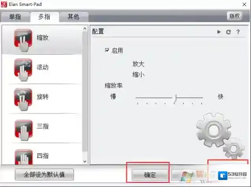
Task: Click the Elan Smart-Pad logo icon
Action: [x=4, y=4]
